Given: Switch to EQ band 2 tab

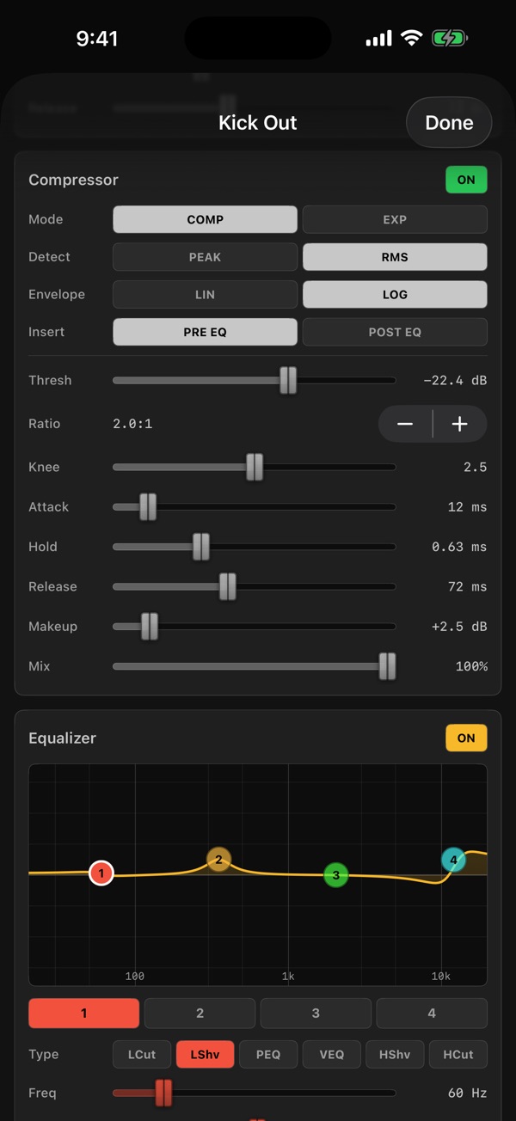Looking at the screenshot, I should pyautogui.click(x=200, y=1014).
